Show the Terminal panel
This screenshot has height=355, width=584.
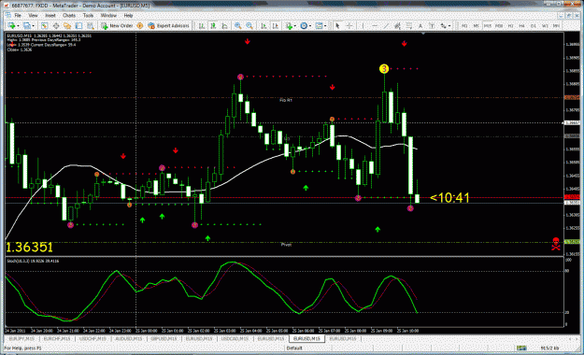point(79,26)
